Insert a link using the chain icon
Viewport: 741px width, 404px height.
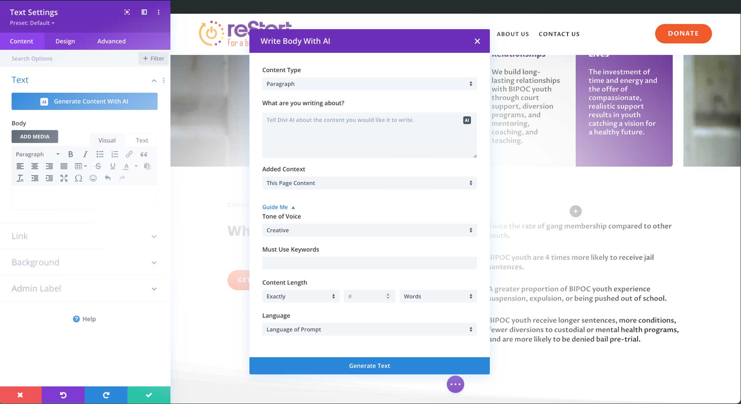tap(129, 154)
